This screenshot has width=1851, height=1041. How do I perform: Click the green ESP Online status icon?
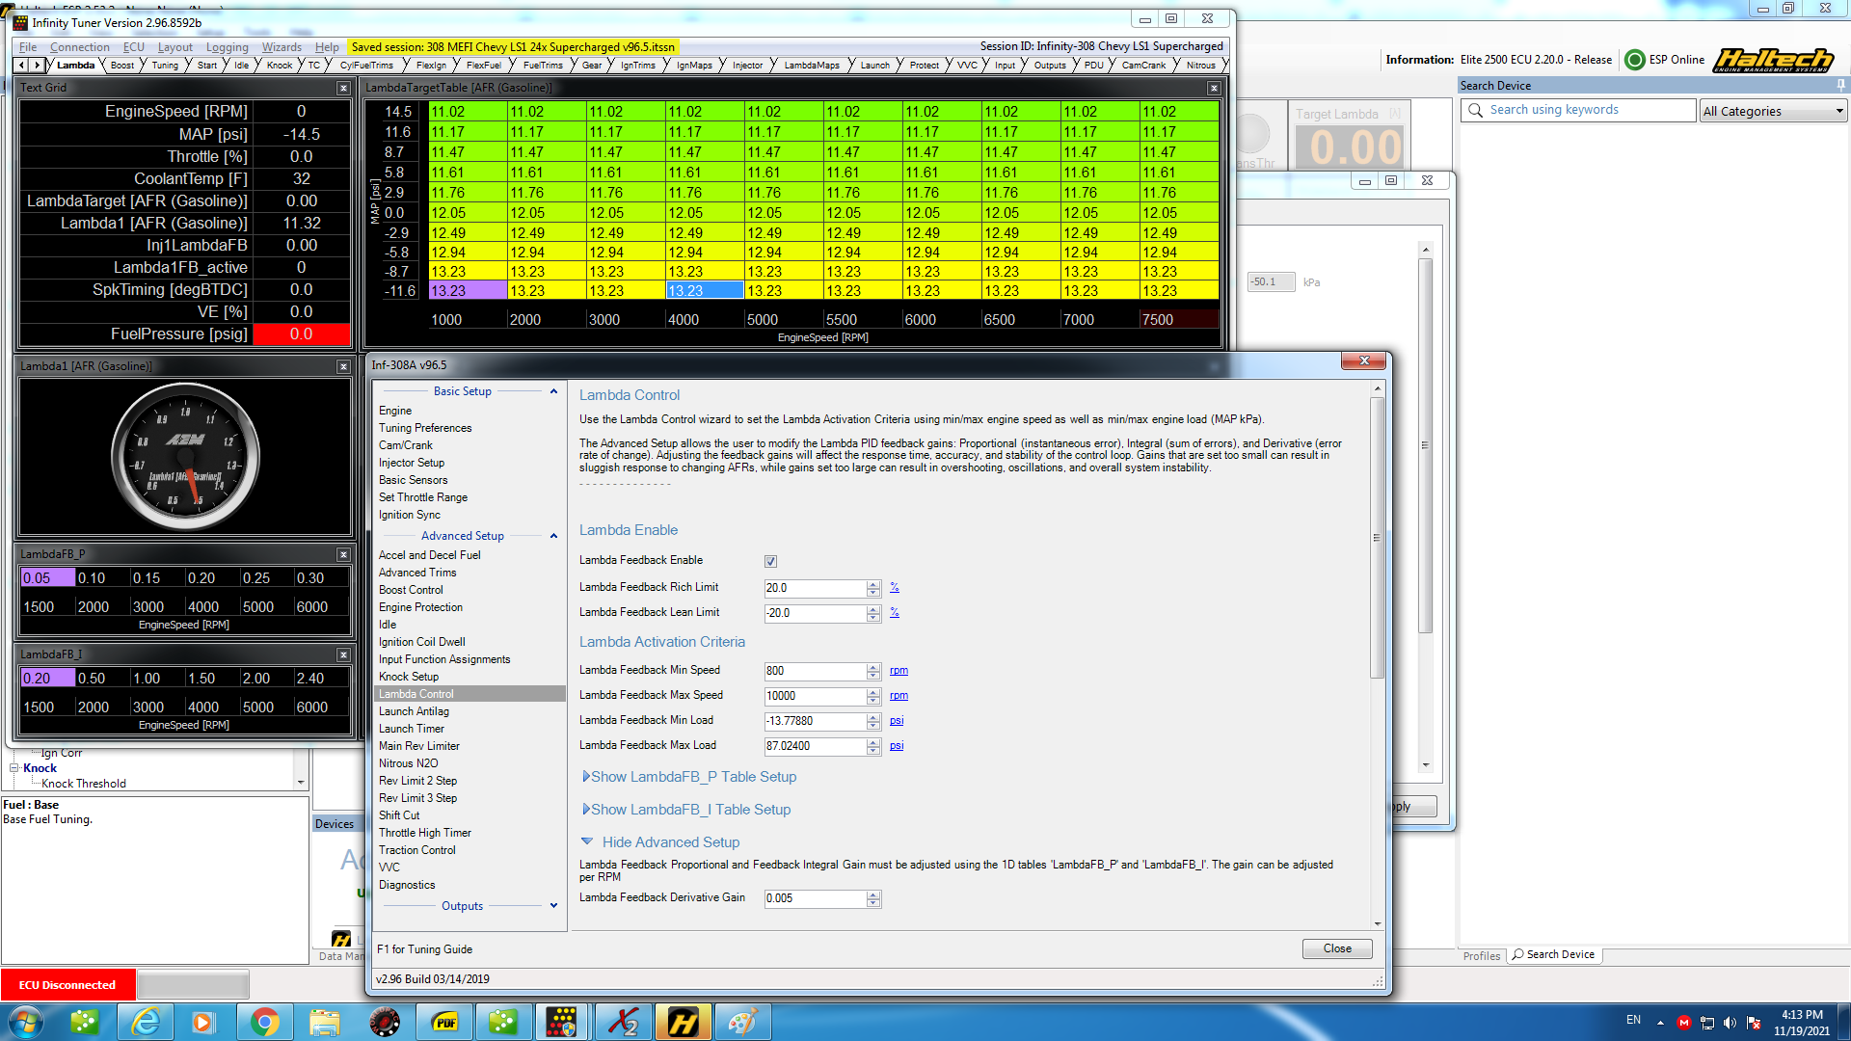click(x=1635, y=60)
